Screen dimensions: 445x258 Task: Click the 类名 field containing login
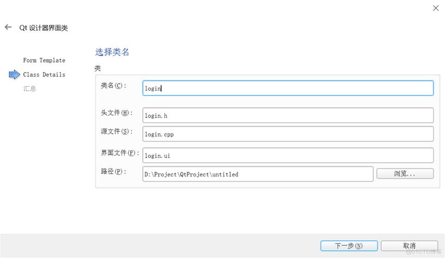[x=288, y=88]
